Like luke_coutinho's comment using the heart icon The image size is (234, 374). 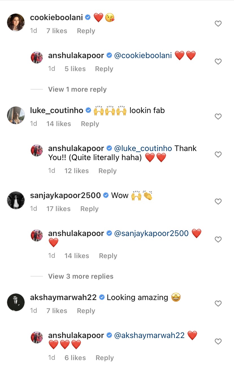(x=218, y=116)
